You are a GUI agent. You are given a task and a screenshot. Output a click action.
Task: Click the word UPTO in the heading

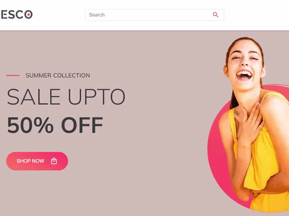(96, 96)
